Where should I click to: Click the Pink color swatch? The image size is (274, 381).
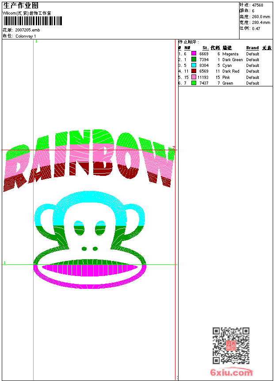(x=194, y=77)
